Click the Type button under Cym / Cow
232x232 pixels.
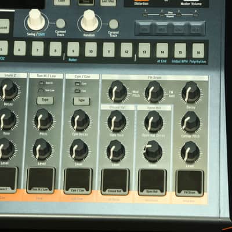pyautogui.click(x=81, y=101)
